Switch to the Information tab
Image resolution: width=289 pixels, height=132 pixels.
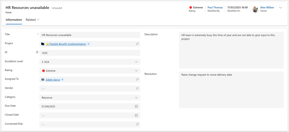tap(14, 20)
